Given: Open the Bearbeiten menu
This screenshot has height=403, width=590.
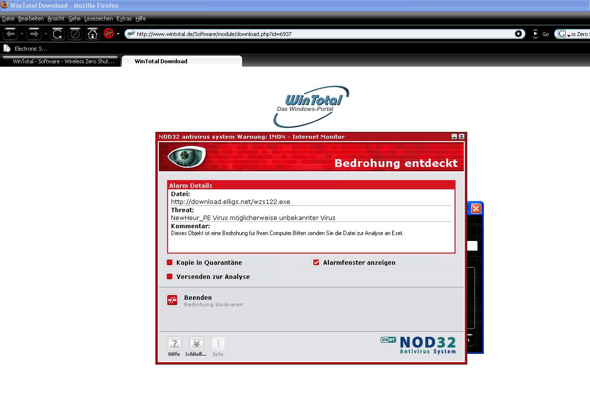Looking at the screenshot, I should [x=31, y=18].
